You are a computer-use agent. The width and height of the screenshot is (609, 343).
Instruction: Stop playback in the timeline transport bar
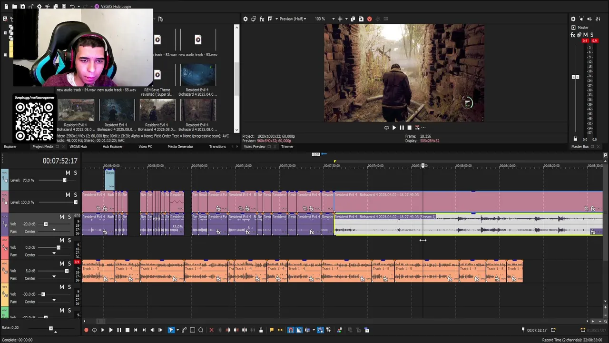coord(128,330)
